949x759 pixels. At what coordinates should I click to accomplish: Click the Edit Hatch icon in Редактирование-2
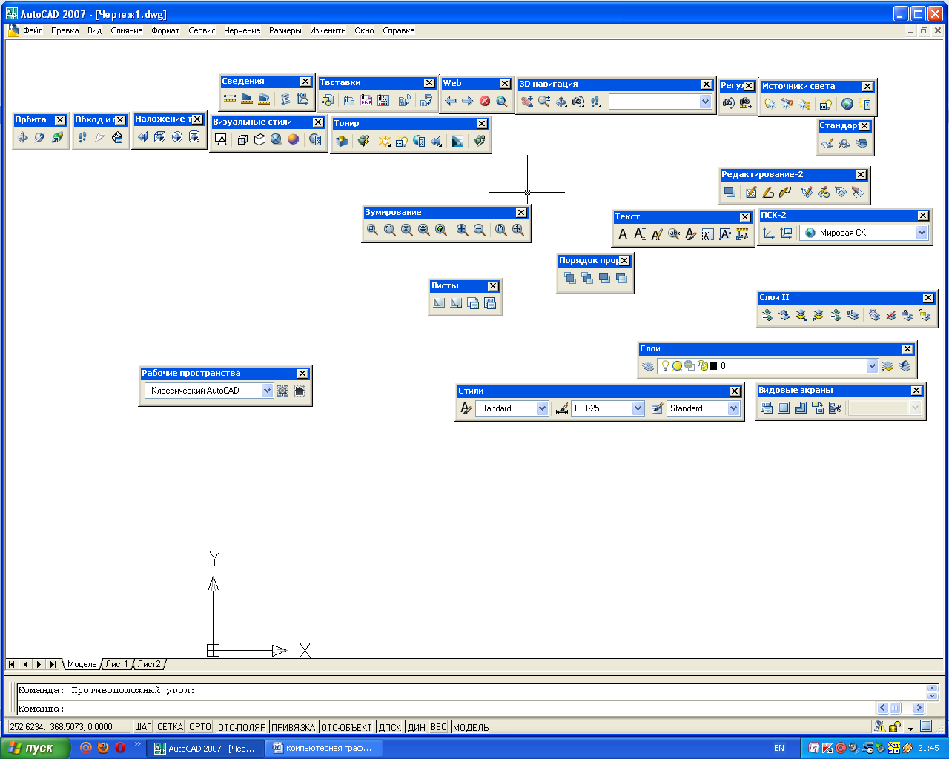751,192
